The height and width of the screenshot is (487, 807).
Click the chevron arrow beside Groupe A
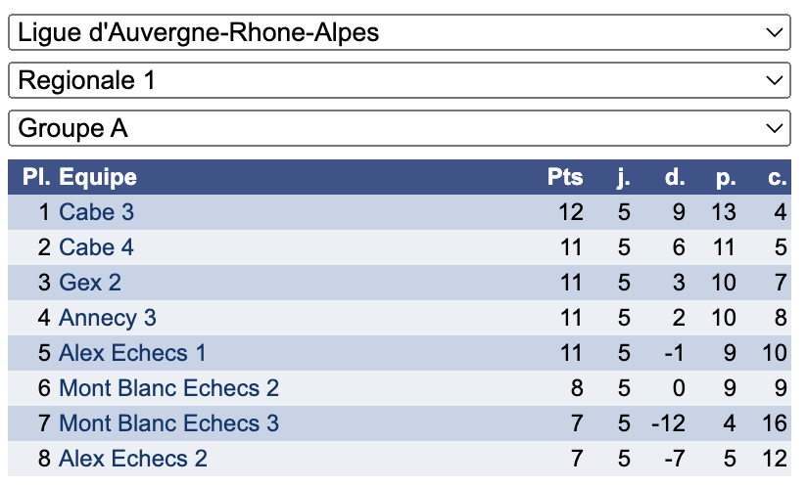click(x=774, y=128)
